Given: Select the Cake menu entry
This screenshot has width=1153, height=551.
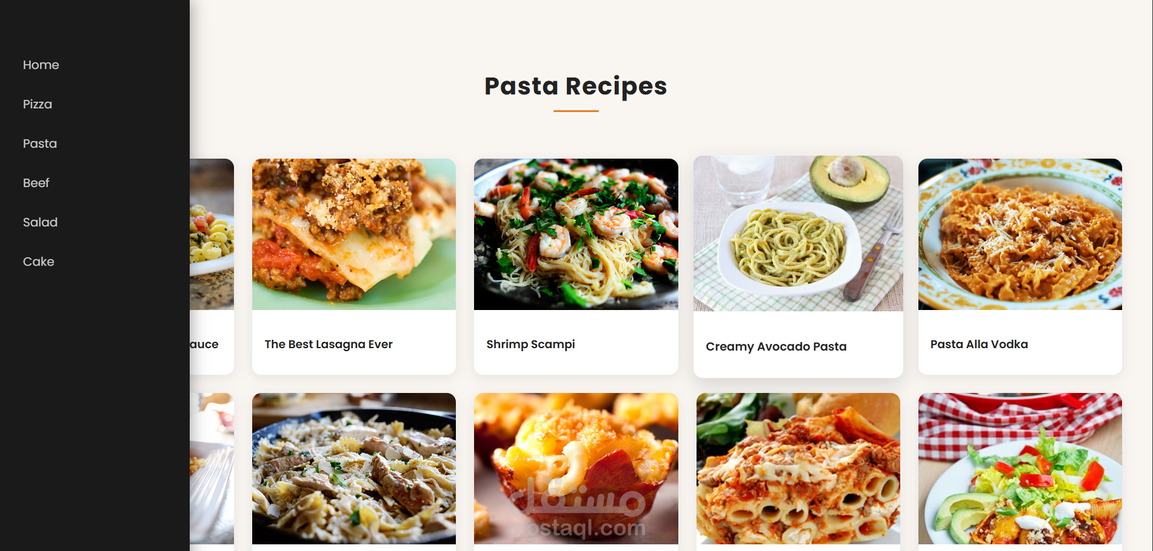Looking at the screenshot, I should 38,262.
